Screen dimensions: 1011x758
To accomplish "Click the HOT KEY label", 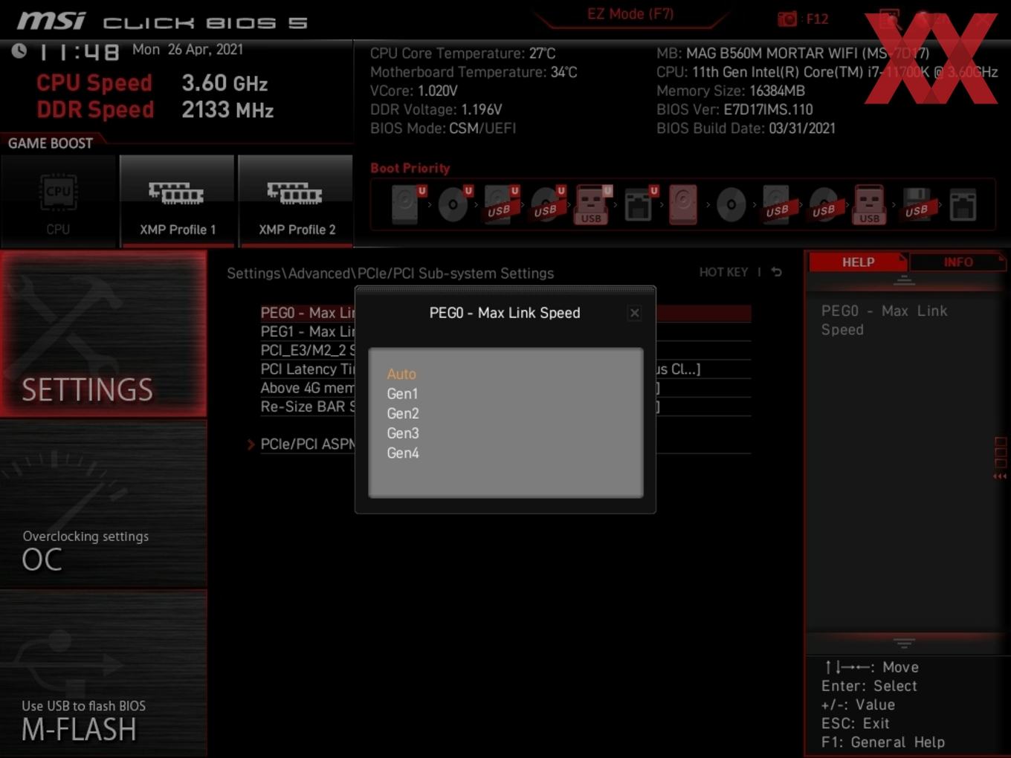I will (x=723, y=272).
